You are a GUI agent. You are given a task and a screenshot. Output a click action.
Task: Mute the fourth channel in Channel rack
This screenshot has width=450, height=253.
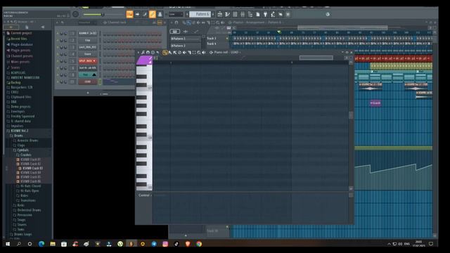(58, 54)
